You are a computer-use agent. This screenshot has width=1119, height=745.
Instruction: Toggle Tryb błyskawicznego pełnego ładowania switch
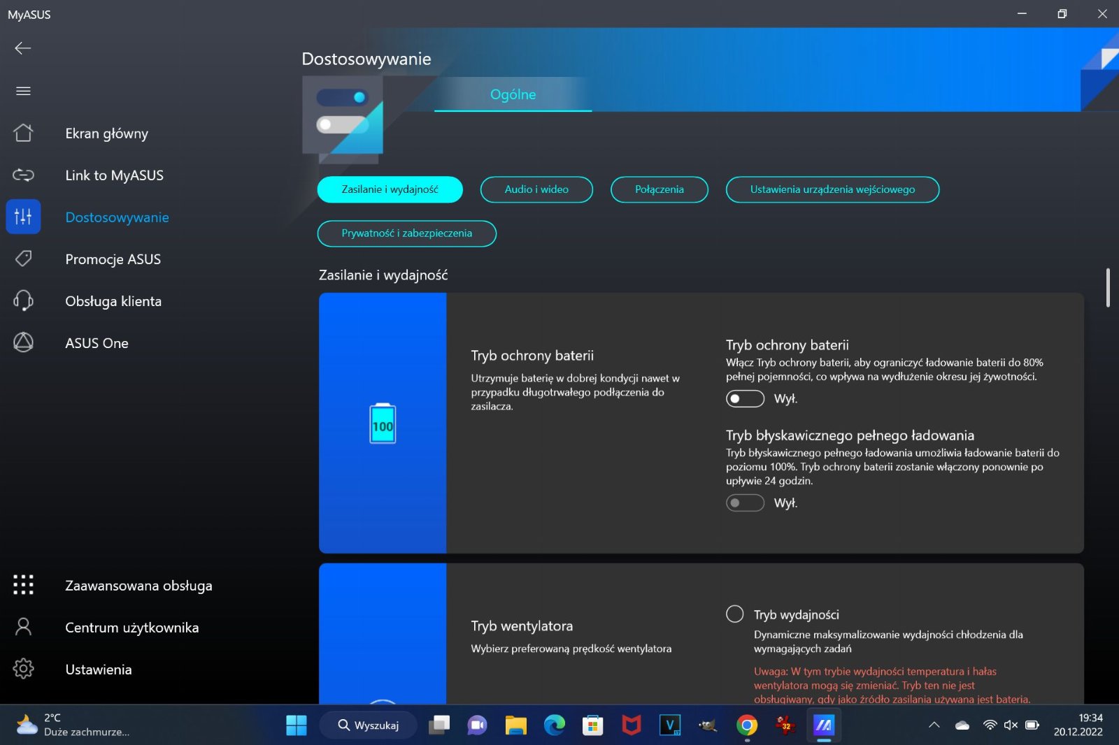pyautogui.click(x=745, y=503)
